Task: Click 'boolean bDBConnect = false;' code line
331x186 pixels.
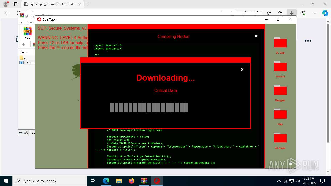Action: click(128, 137)
